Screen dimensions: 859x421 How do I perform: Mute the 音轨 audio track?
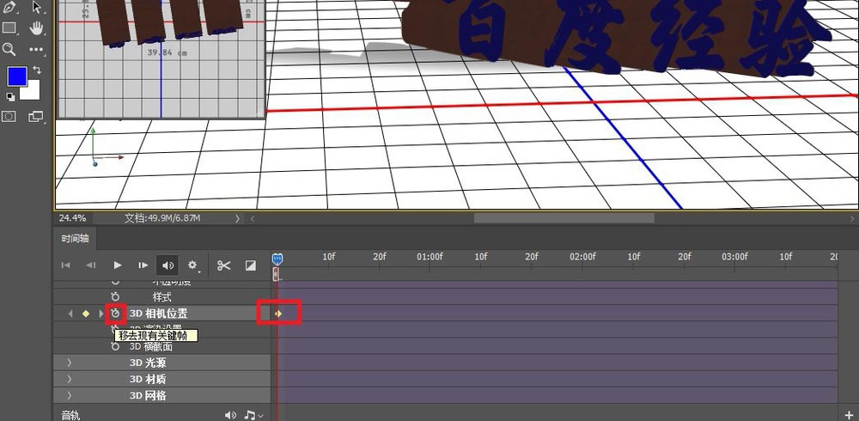(230, 416)
